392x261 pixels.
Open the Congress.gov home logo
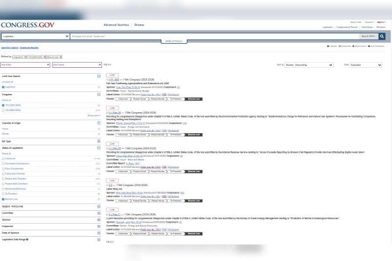(x=27, y=25)
